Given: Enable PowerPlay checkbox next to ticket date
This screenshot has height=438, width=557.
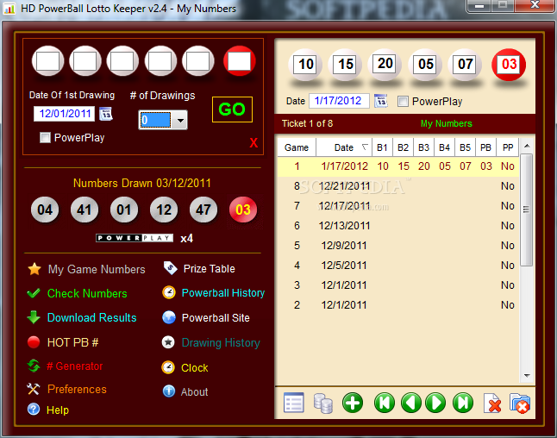Looking at the screenshot, I should 403,101.
